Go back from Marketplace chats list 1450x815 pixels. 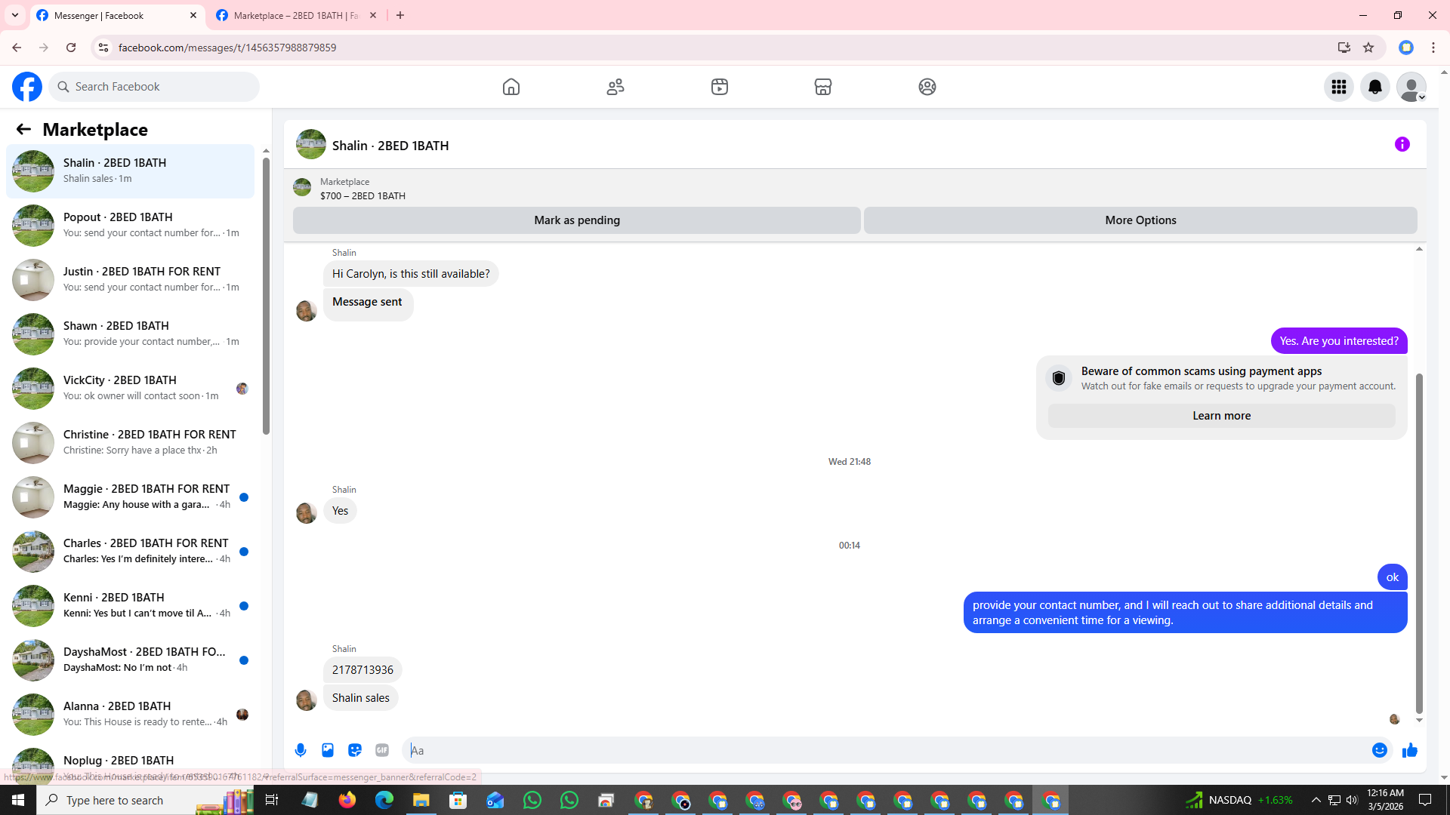(23, 130)
